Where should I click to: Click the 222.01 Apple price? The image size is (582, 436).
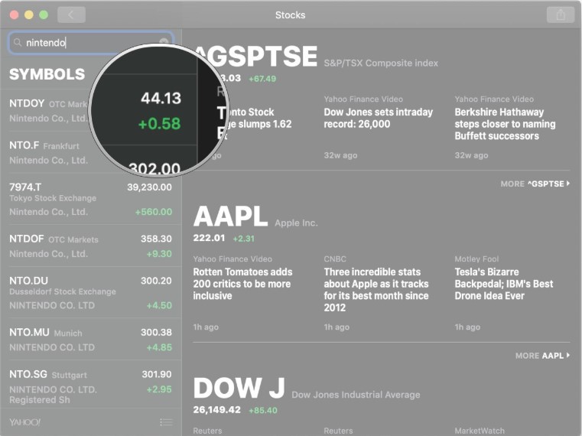209,238
